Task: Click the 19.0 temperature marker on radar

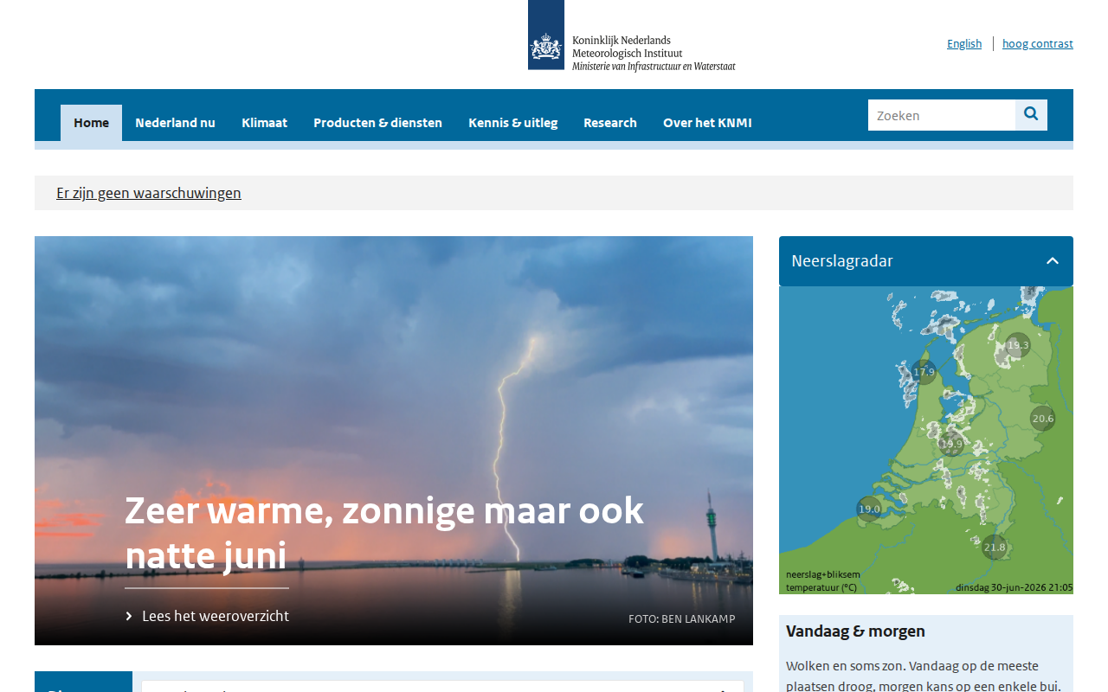Action: (869, 509)
